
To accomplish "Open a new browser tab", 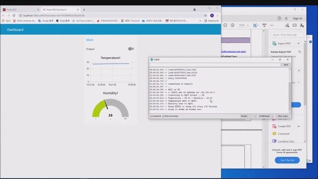I will click(x=84, y=9).
